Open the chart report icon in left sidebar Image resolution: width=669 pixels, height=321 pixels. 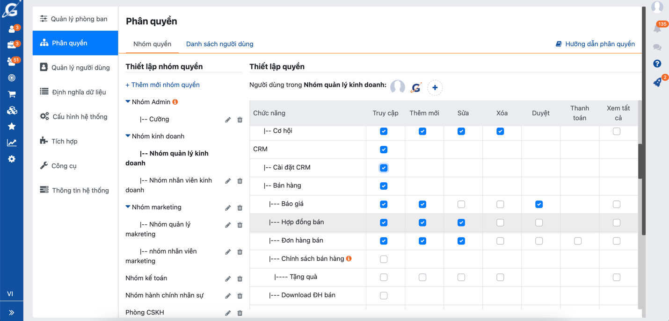(x=12, y=143)
